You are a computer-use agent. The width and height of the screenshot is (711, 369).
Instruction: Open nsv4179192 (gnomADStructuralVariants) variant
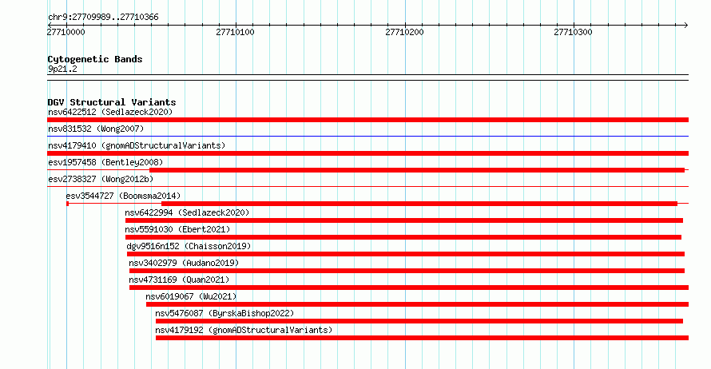click(x=244, y=330)
